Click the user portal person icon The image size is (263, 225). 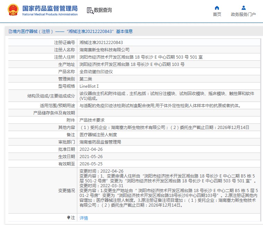tap(243, 8)
